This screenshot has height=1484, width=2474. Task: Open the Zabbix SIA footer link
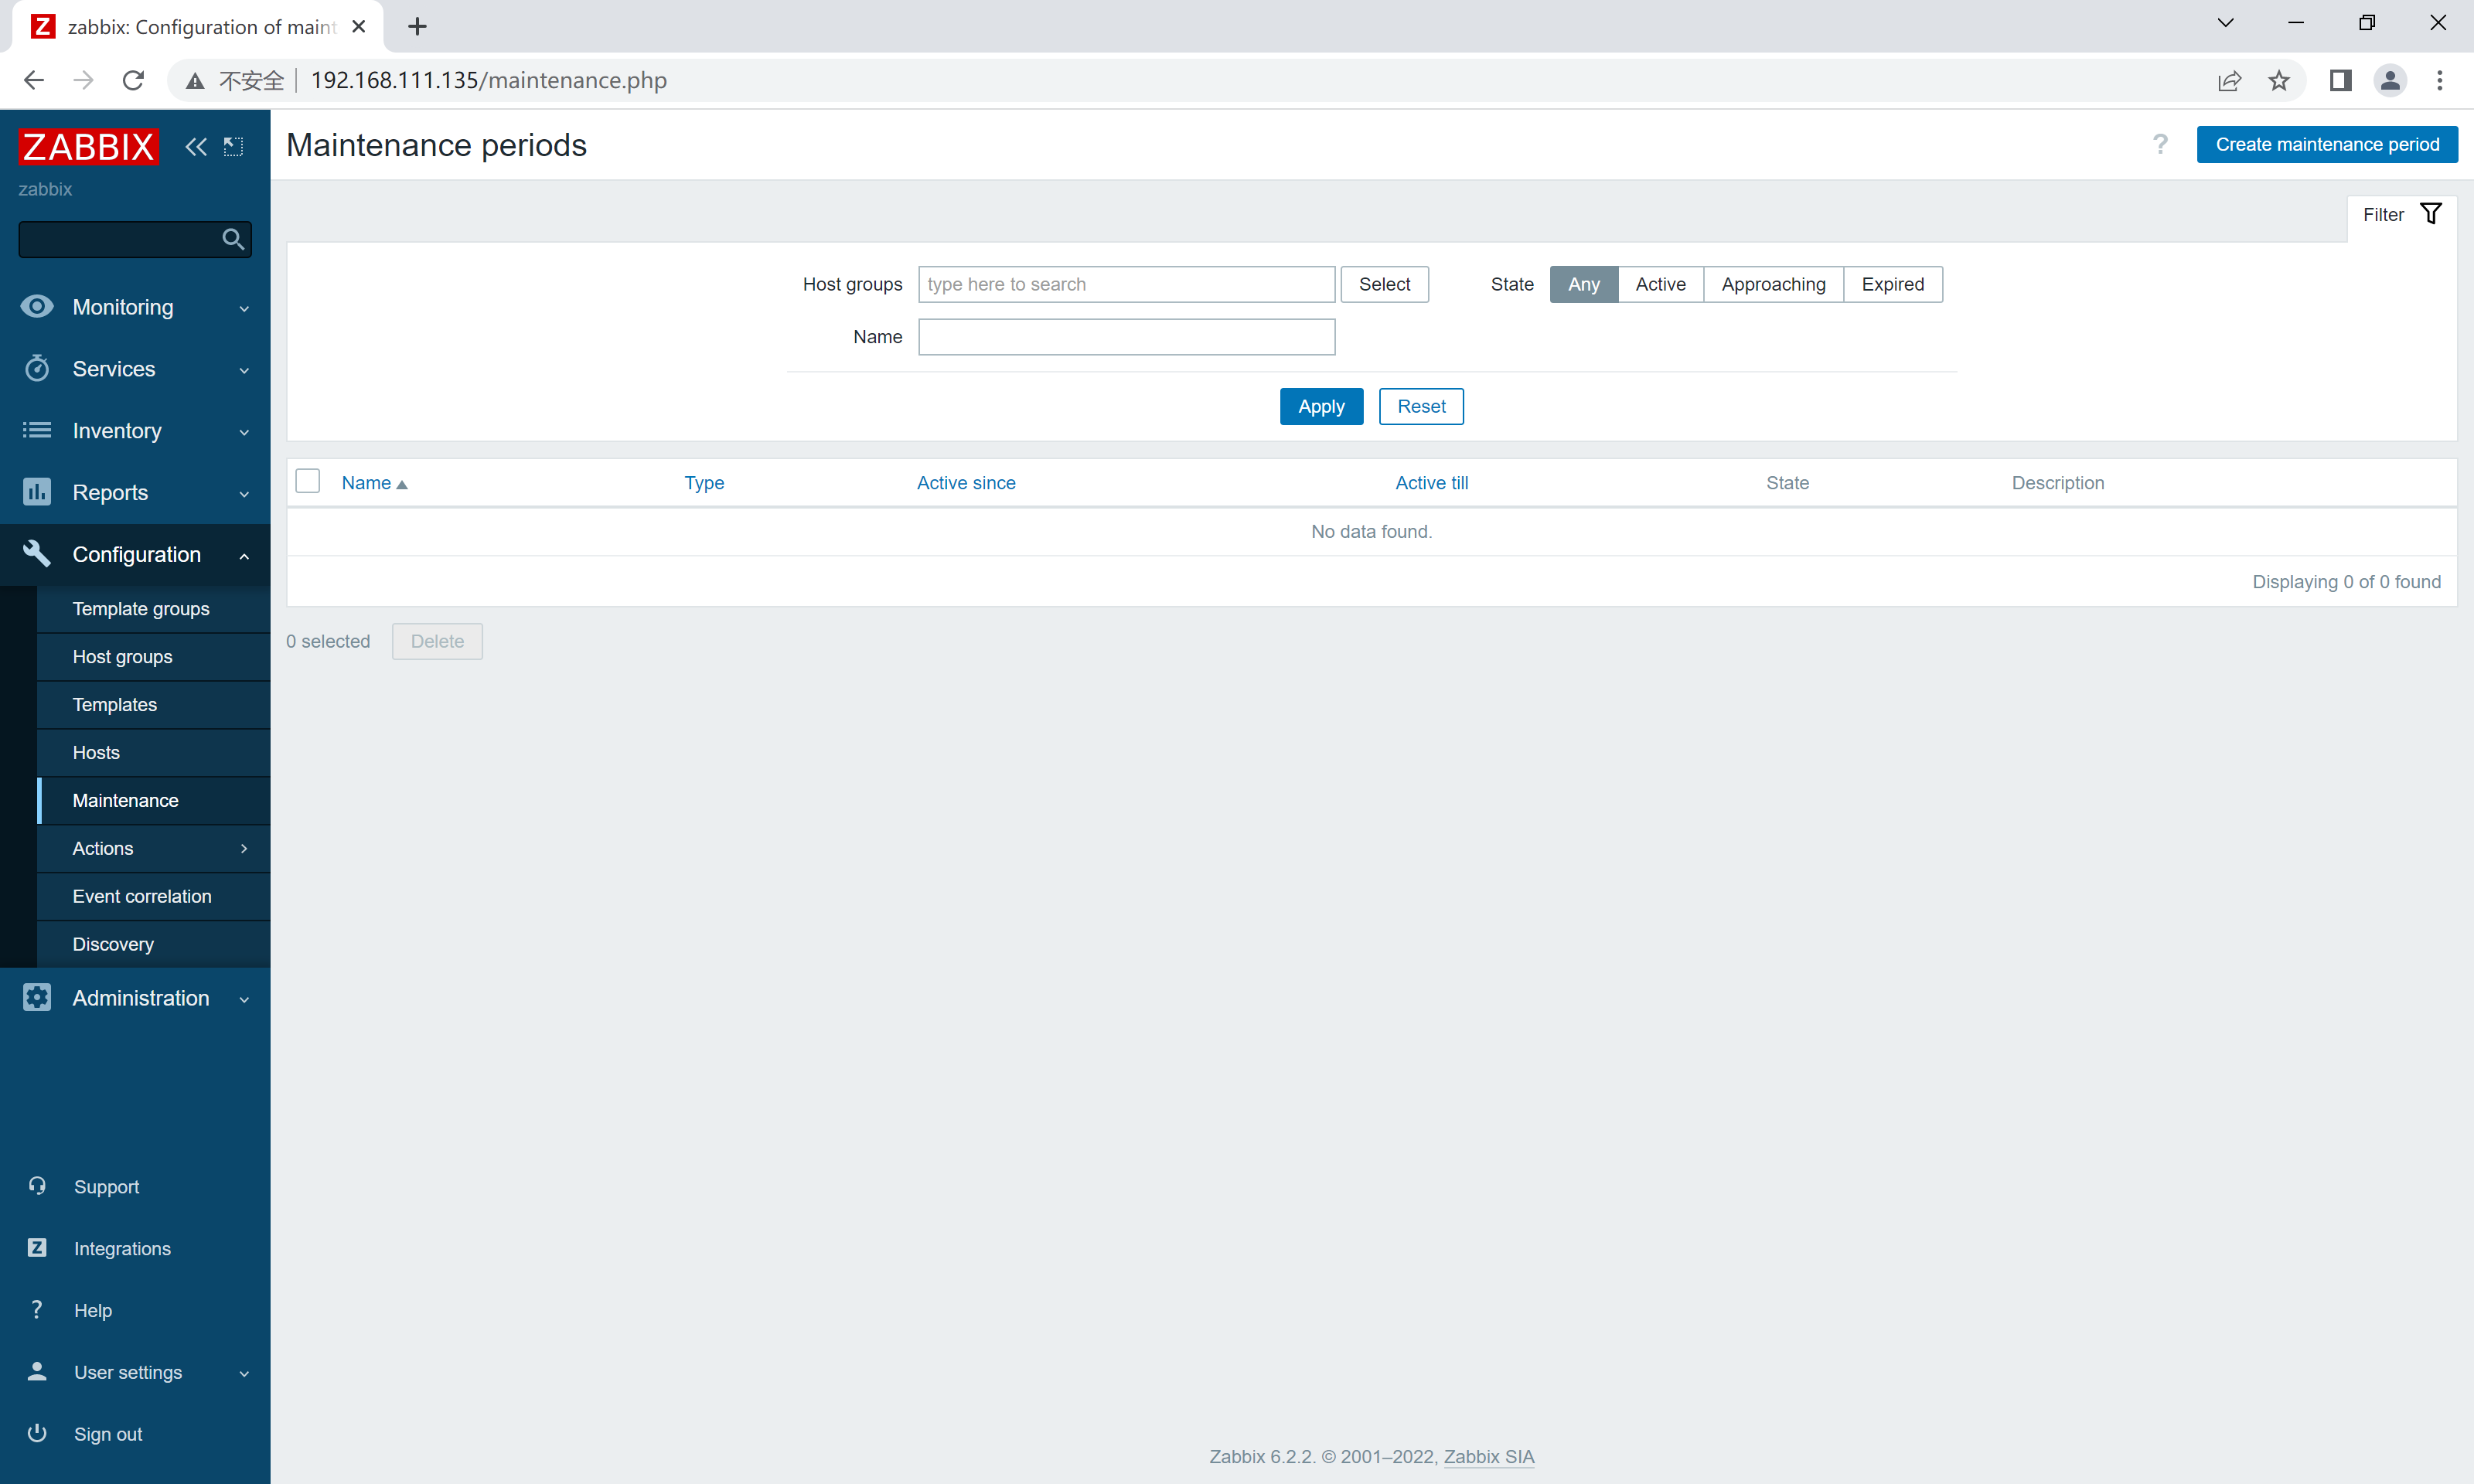tap(1488, 1456)
